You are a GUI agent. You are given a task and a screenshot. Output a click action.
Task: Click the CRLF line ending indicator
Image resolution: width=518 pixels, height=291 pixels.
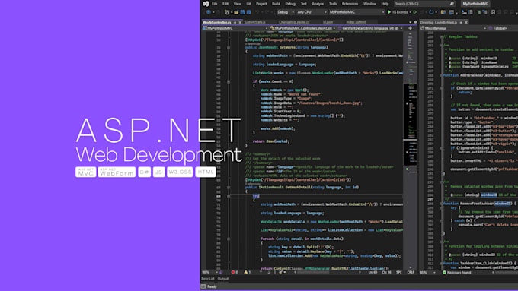point(411,272)
